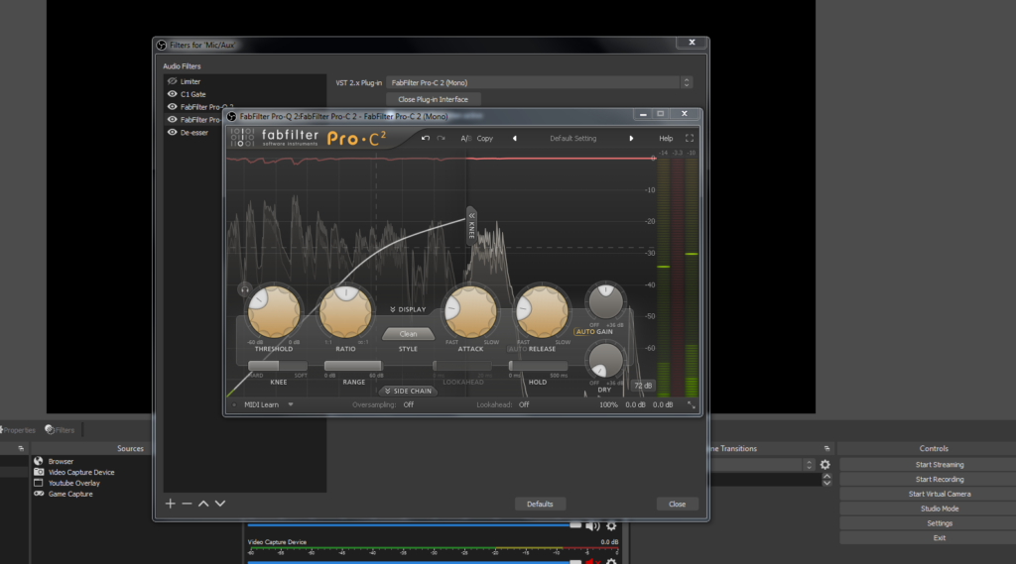Open the Properties tab in OBS toolbar
The image size is (1016, 564).
click(18, 430)
